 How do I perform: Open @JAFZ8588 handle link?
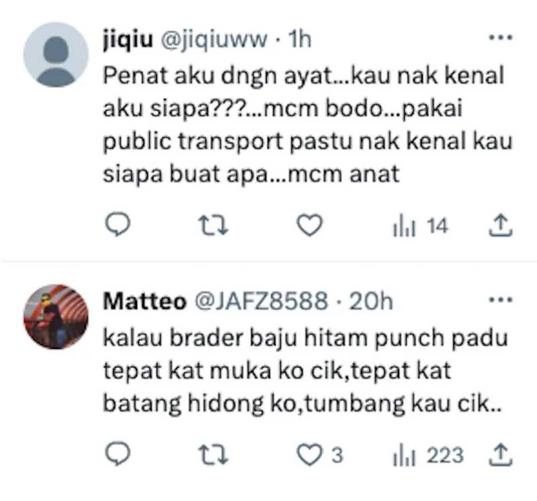click(261, 301)
